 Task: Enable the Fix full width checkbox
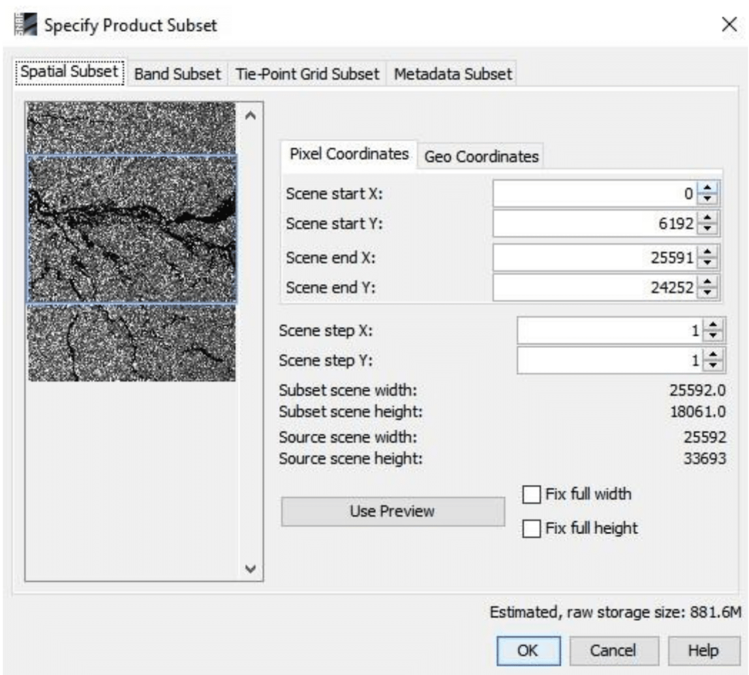[x=531, y=494]
